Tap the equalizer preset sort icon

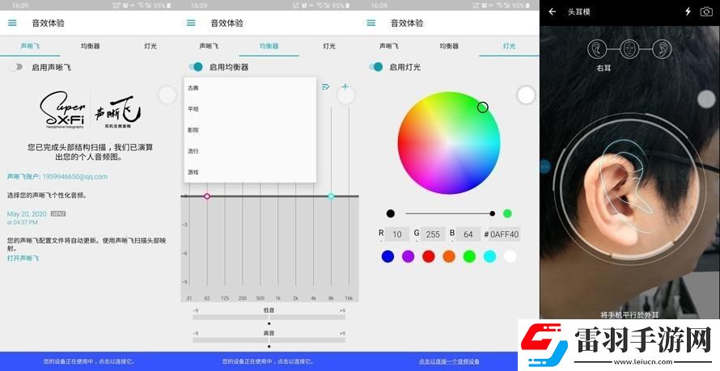(325, 86)
